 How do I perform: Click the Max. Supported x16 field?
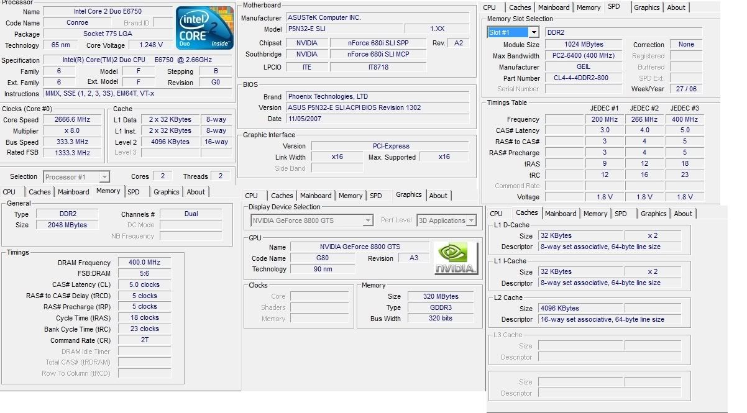click(x=444, y=157)
